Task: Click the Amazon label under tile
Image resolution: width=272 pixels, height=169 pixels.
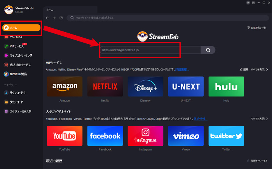Action: tap(65, 100)
